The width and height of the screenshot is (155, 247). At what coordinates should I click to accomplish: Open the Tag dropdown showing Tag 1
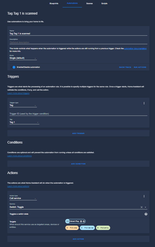(24, 122)
